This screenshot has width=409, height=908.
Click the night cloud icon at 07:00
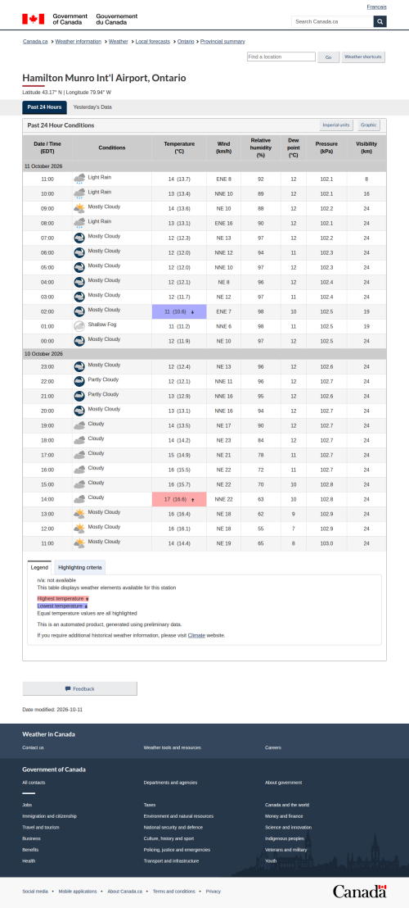(79, 238)
